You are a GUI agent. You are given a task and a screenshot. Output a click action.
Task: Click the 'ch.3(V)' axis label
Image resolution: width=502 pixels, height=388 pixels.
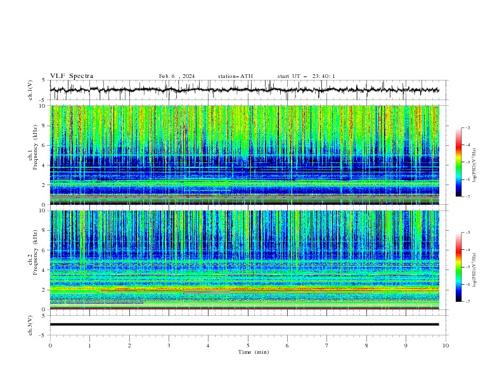point(30,325)
